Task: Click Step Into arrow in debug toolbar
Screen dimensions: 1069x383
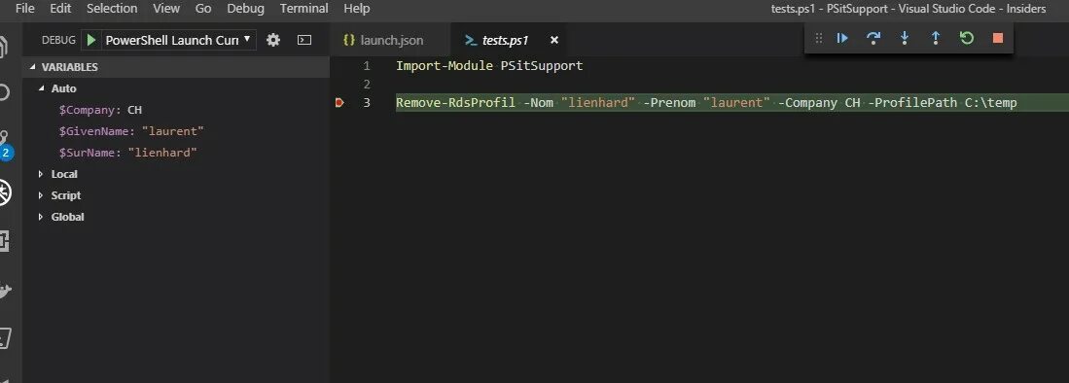Action: pos(905,38)
